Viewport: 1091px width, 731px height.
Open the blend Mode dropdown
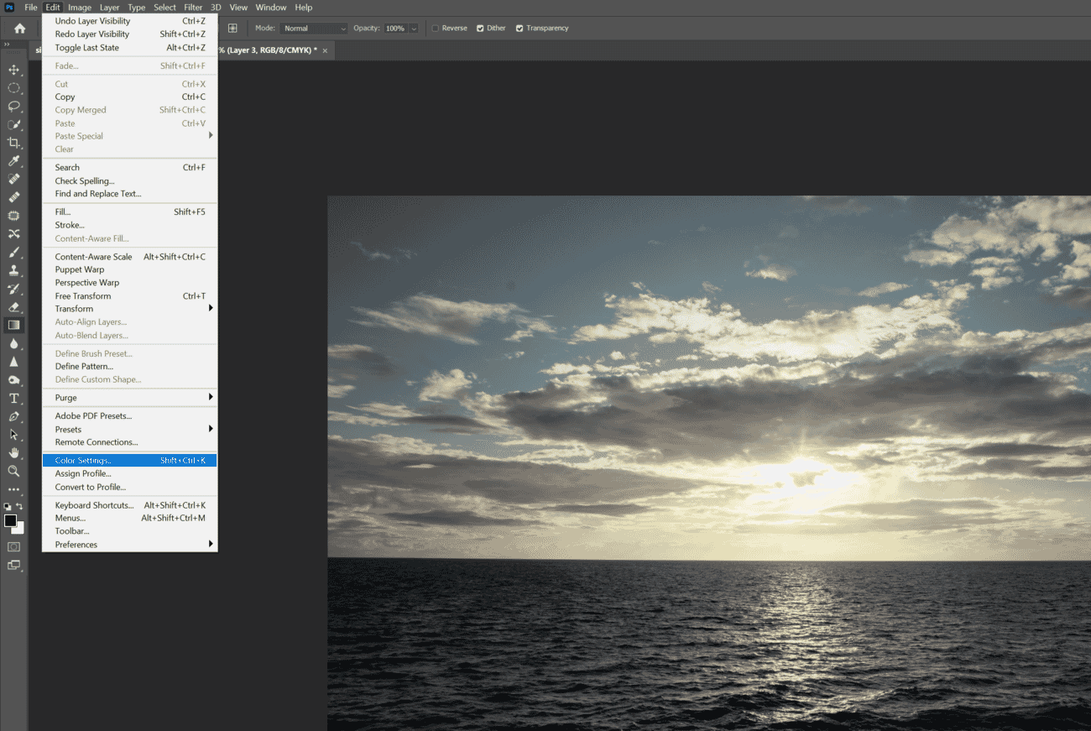click(x=314, y=28)
